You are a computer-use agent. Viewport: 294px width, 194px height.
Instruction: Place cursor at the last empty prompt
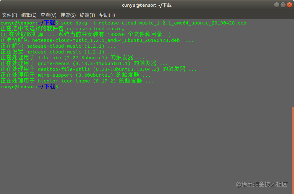point(63,87)
